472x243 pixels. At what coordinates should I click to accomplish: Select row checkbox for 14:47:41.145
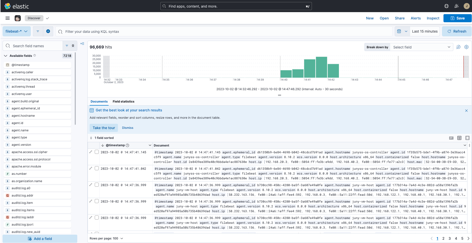pos(96,152)
